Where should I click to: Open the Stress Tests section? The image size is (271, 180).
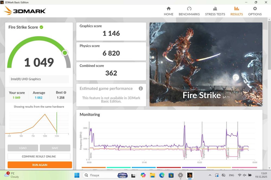pyautogui.click(x=215, y=11)
